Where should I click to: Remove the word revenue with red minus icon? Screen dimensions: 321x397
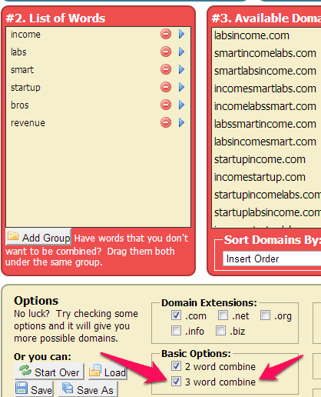166,122
